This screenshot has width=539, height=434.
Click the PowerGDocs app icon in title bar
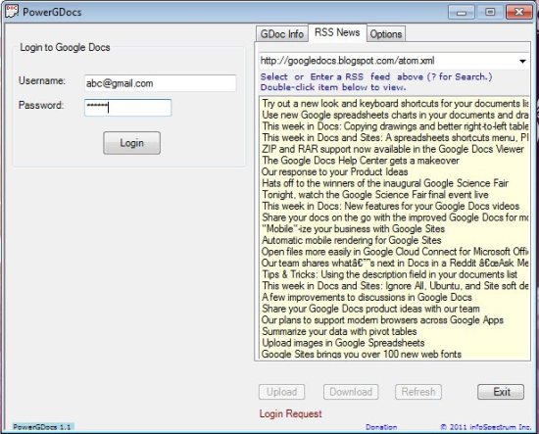pyautogui.click(x=11, y=12)
